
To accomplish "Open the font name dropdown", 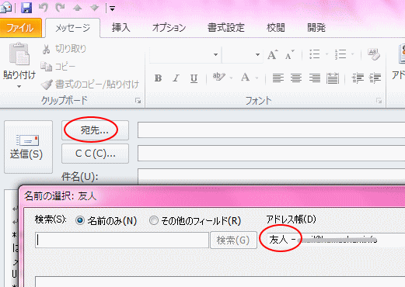I will click(x=215, y=54).
